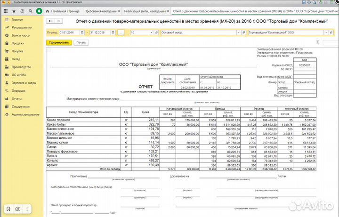The width and height of the screenshot is (339, 217).
Task: Open Отчеты section in sidebar
Action: (17, 98)
